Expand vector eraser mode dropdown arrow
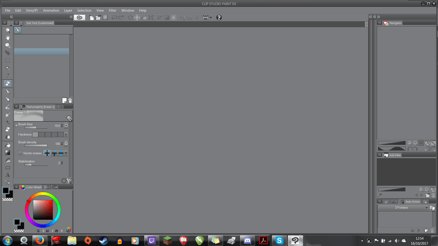Image resolution: width=438 pixels, height=246 pixels. (66, 153)
